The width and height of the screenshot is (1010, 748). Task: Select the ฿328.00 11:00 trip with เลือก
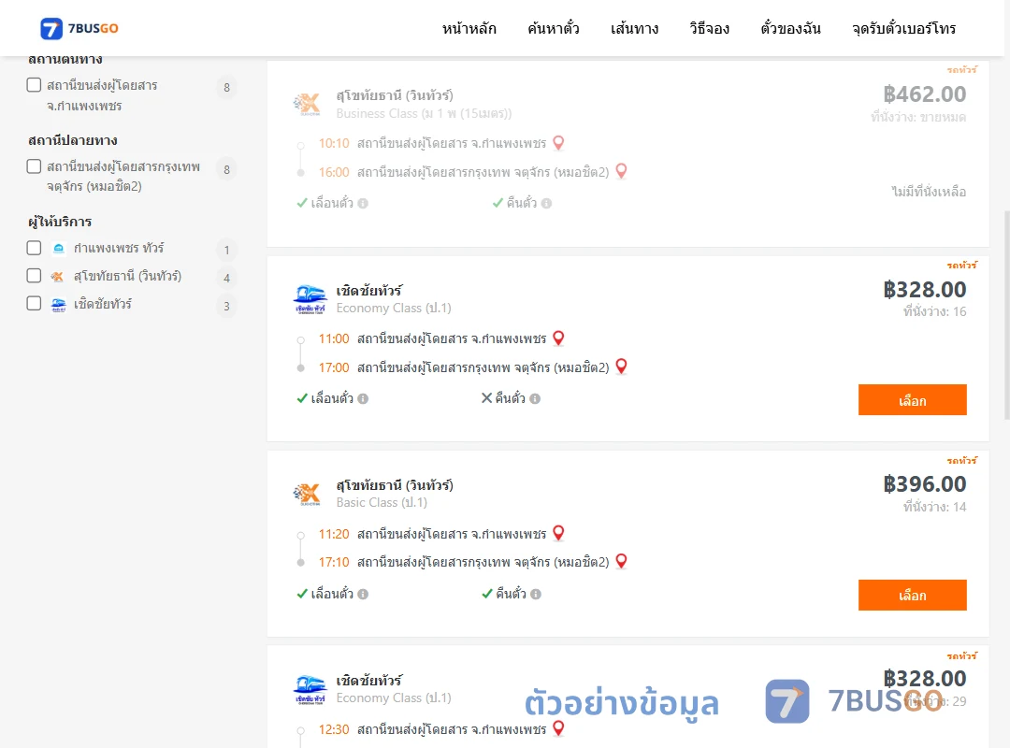[x=912, y=400]
